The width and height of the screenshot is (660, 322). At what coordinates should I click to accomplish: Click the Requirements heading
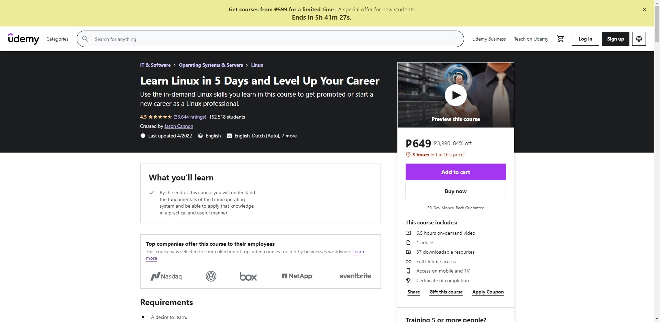[166, 302]
